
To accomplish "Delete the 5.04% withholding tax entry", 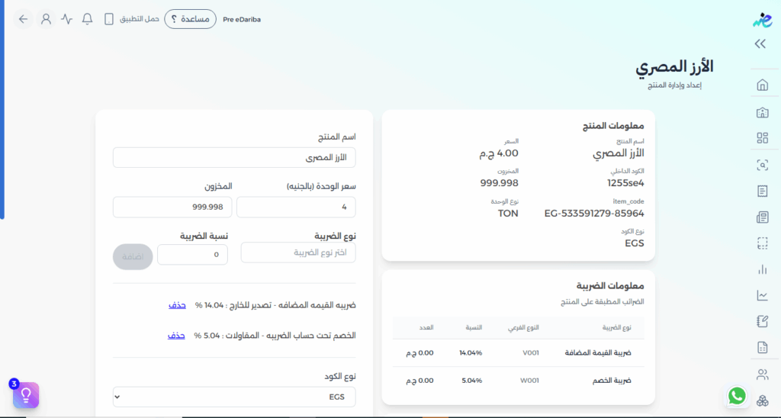I will (176, 336).
